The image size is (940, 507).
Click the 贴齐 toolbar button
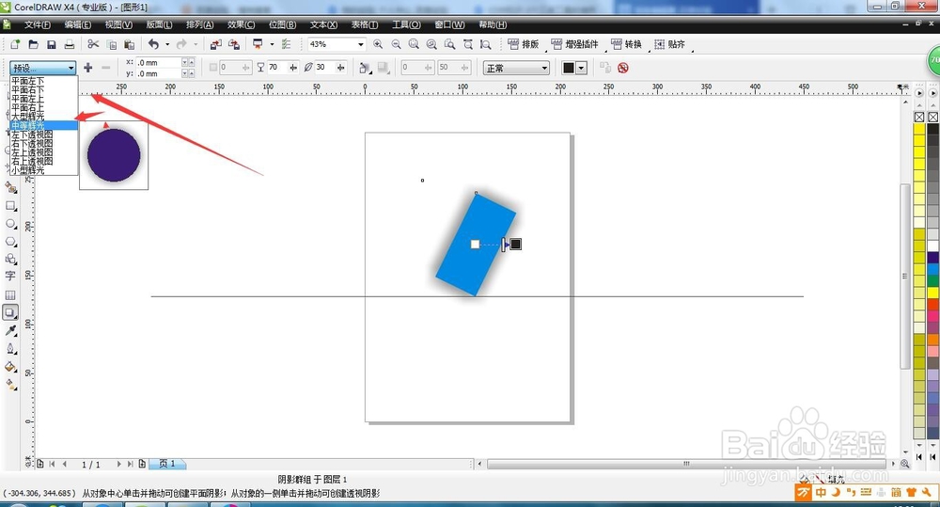click(x=669, y=44)
